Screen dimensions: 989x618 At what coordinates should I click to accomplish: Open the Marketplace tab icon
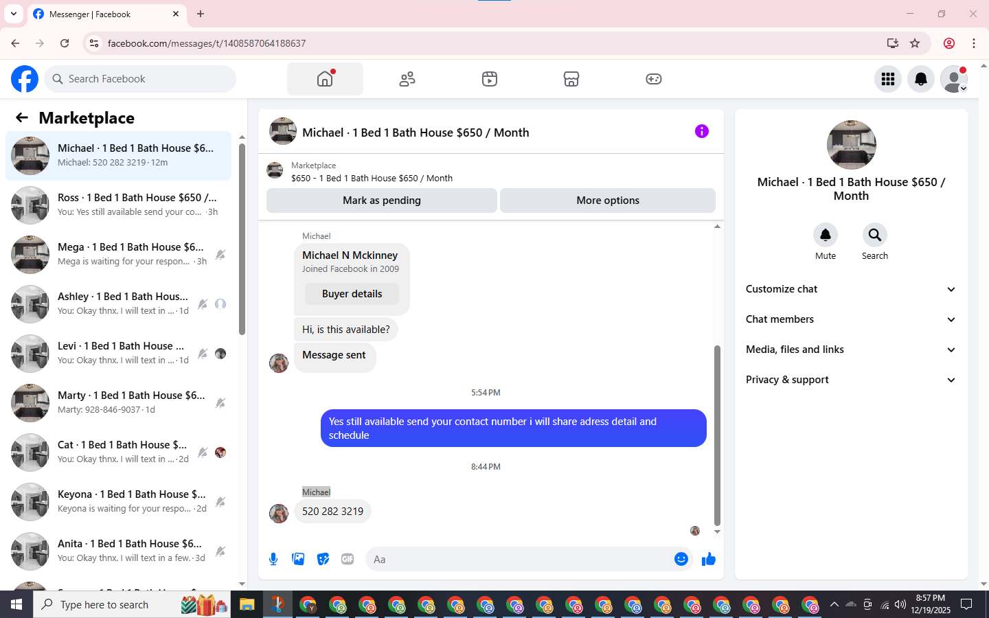coord(571,79)
